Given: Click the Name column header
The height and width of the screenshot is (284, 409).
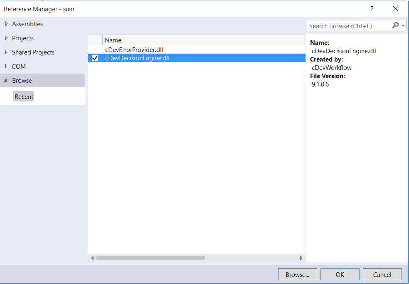Looking at the screenshot, I should pos(113,40).
